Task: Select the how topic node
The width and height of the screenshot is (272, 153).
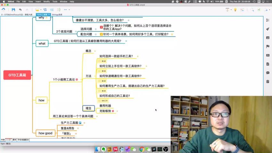Action: point(42,100)
